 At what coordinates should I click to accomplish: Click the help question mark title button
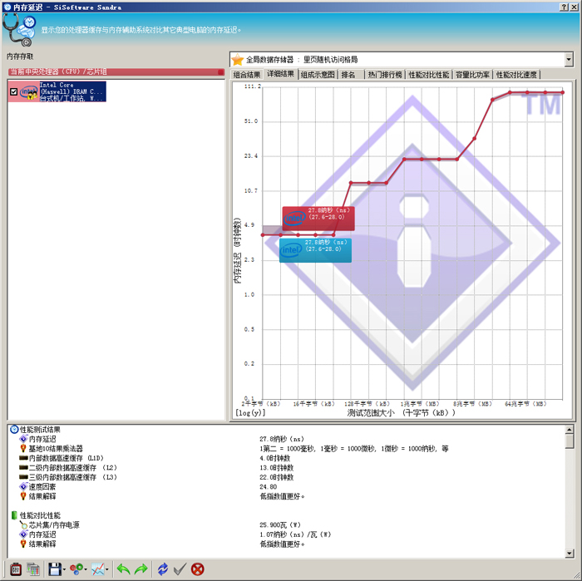[564, 7]
